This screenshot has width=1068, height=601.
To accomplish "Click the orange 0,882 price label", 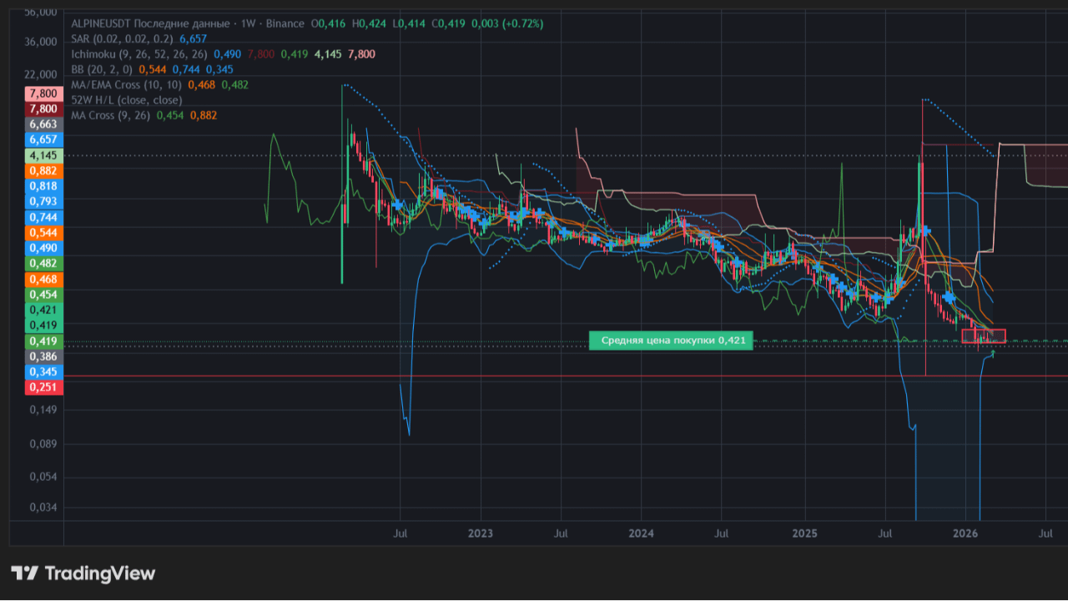I will click(43, 170).
